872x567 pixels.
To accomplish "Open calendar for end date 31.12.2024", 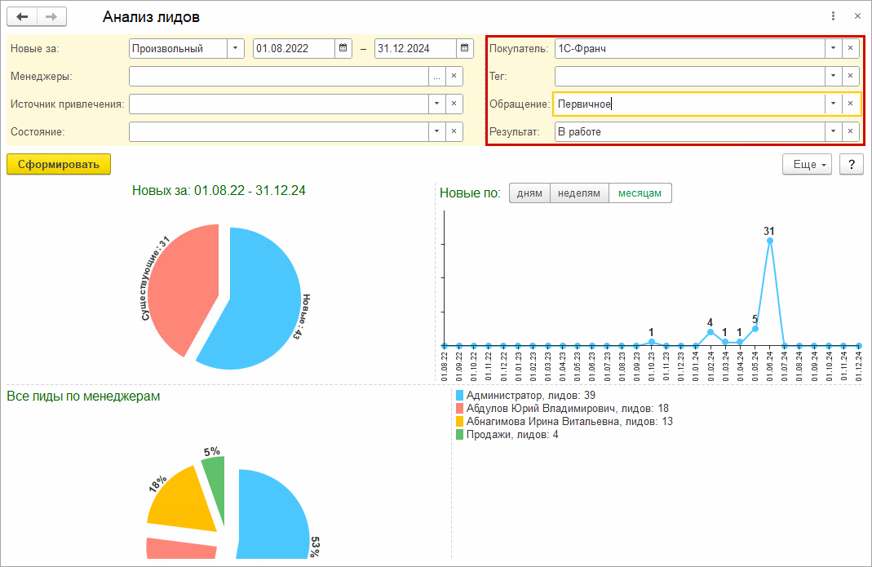I will click(465, 48).
